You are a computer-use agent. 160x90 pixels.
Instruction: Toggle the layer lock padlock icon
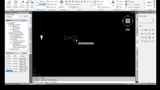point(74,7)
